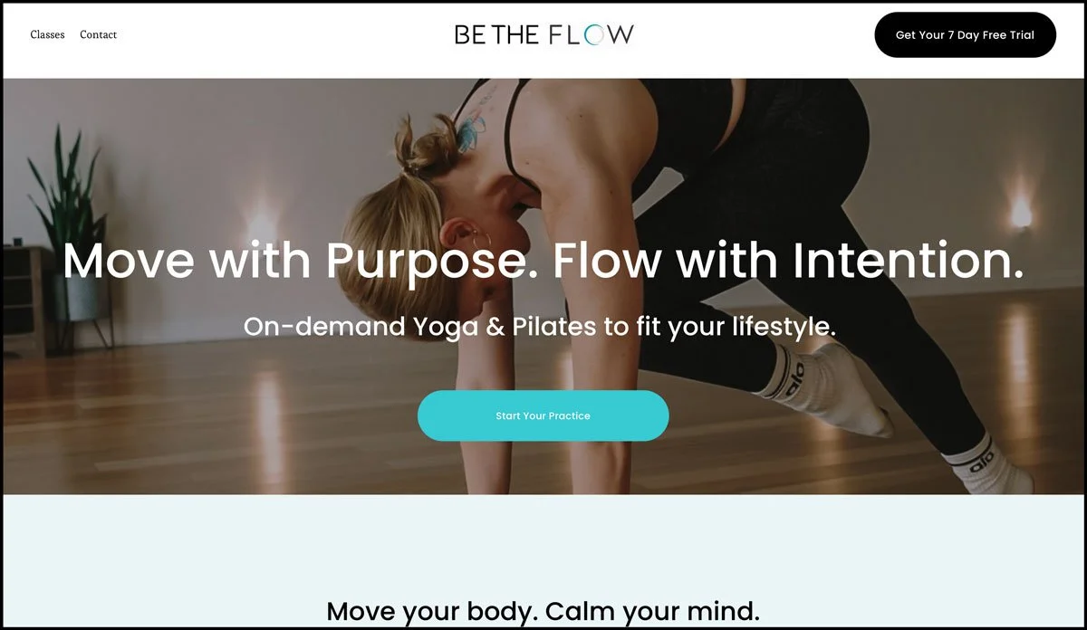
Task: Click the glowing wall light at right
Action: pyautogui.click(x=1021, y=214)
